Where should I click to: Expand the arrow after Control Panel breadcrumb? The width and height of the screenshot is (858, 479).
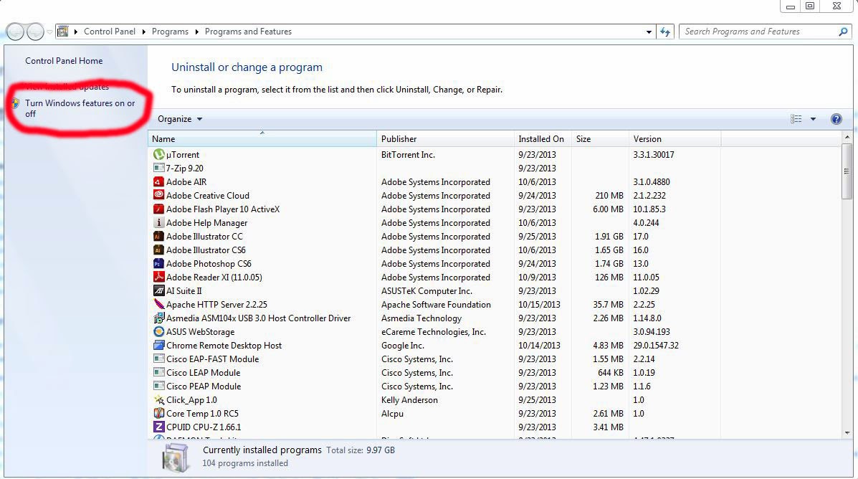[x=144, y=32]
